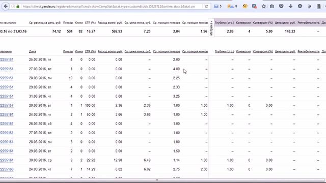Sort by underlined Цена цели, руб. header
Screen dimensions: 326x183
(x=285, y=51)
